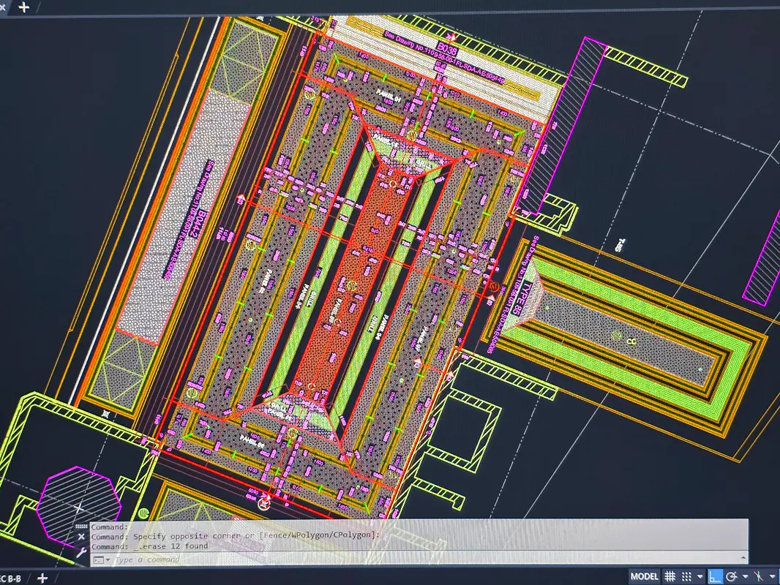Select the B038 label in the drawing
The image size is (780, 585).
pos(446,50)
